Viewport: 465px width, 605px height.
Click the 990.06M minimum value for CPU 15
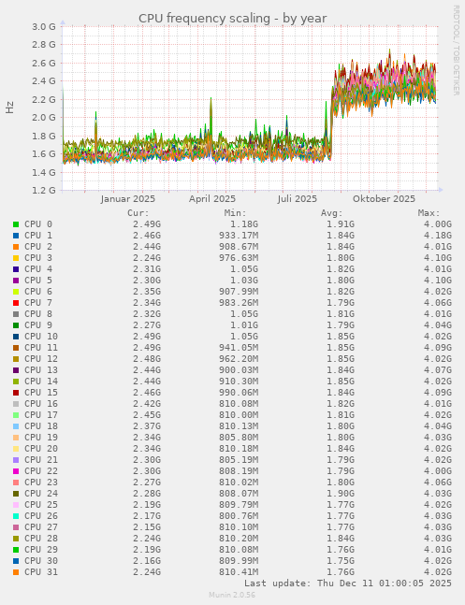pos(239,393)
